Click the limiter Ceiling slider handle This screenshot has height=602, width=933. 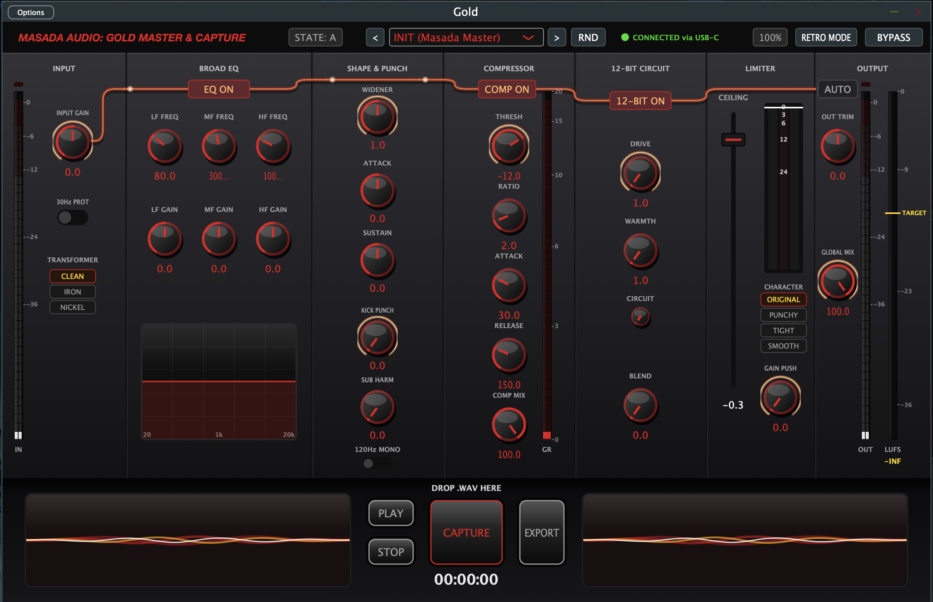point(733,140)
